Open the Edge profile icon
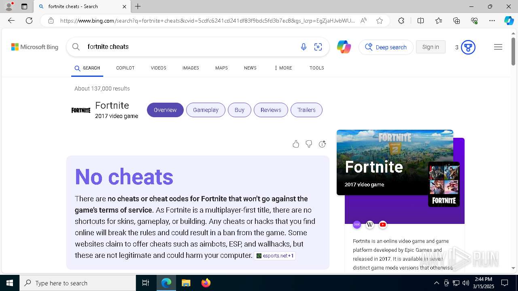This screenshot has width=518, height=291. (8, 6)
